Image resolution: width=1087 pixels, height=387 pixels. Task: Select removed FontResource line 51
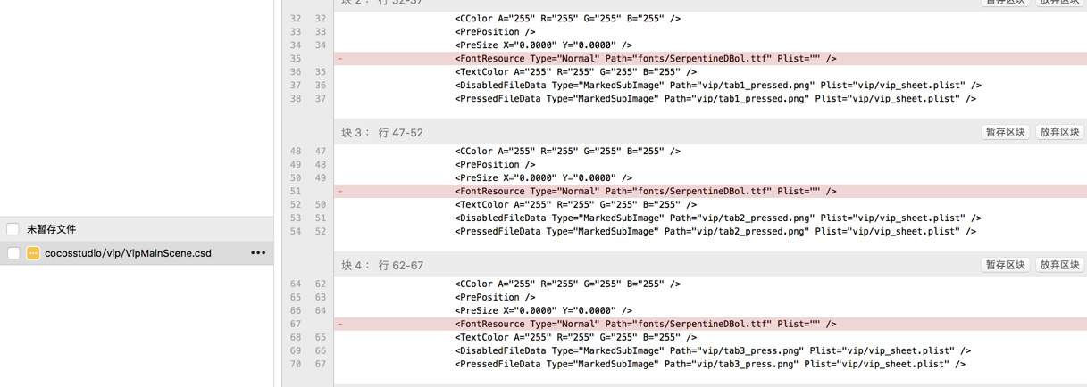(x=710, y=191)
